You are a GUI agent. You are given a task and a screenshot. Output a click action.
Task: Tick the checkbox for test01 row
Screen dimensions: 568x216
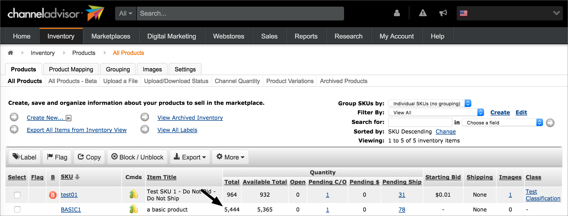pyautogui.click(x=17, y=195)
